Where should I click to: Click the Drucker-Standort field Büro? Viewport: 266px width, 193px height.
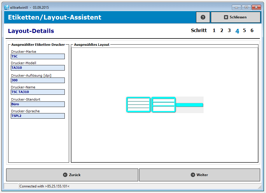coord(38,104)
